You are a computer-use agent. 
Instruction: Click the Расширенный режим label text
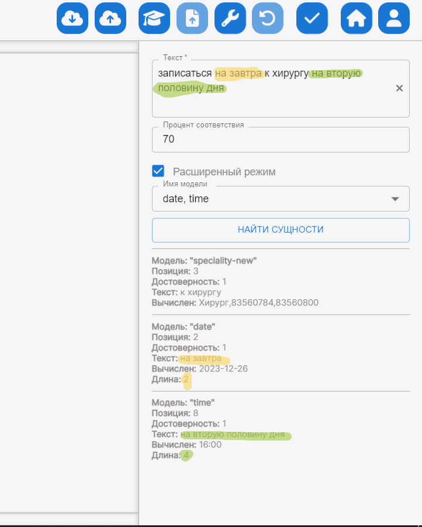coord(224,172)
